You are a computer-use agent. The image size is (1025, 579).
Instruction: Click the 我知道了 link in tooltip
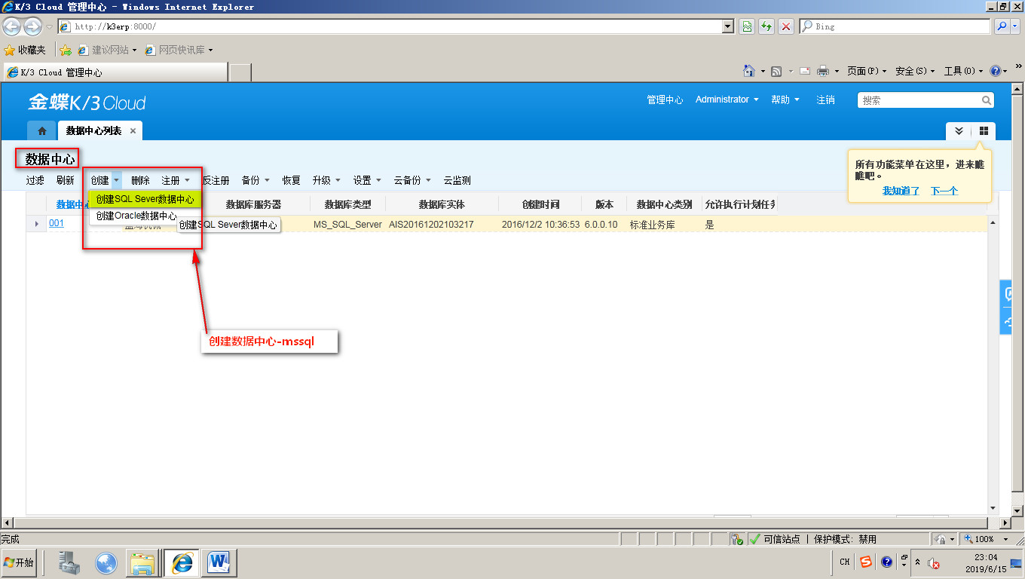[901, 191]
